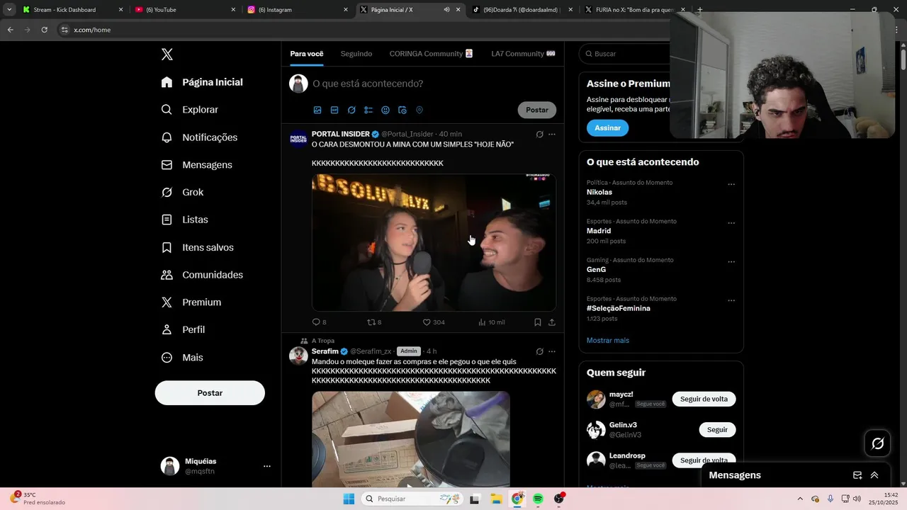Follow back maycz!
This screenshot has height=510, width=907.
704,399
